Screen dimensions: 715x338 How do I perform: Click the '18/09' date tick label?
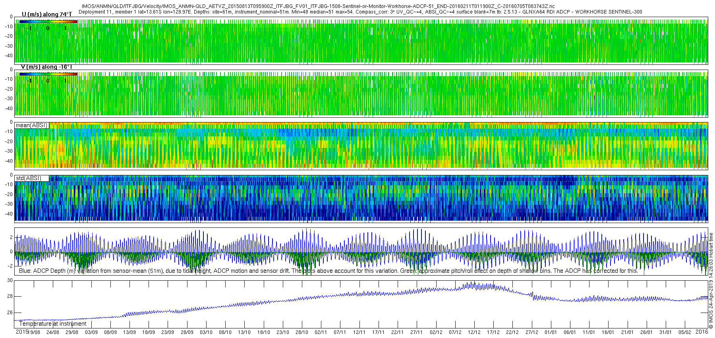[x=149, y=332]
